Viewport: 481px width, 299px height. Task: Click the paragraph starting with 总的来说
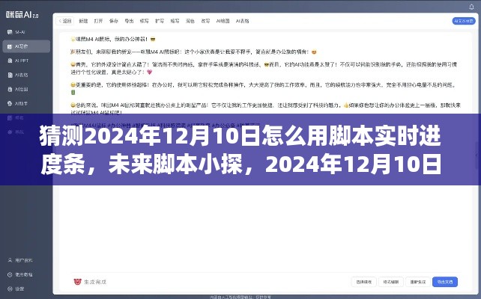point(266,108)
